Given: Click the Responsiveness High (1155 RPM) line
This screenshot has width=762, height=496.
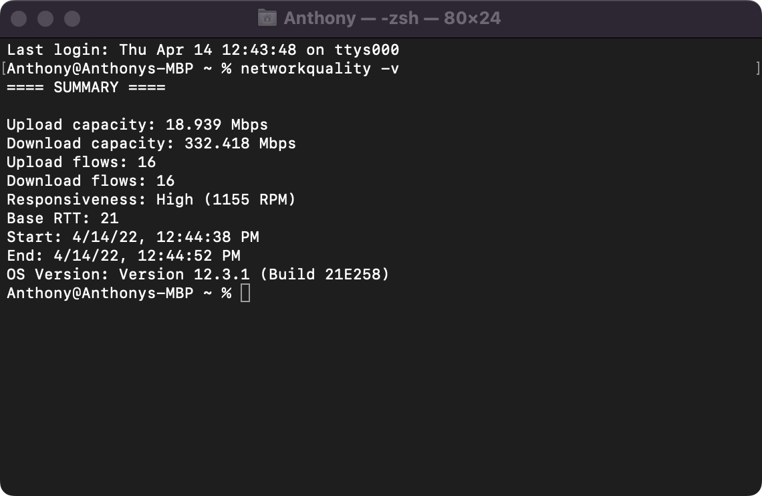Looking at the screenshot, I should (x=151, y=199).
